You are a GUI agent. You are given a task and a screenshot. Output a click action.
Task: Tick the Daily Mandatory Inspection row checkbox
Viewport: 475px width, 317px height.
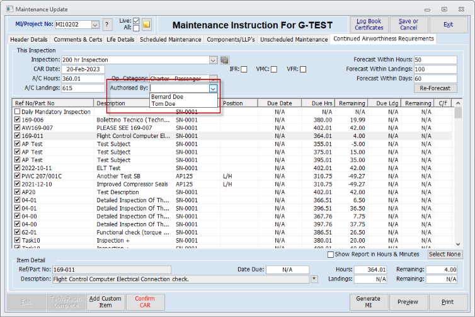click(x=17, y=112)
